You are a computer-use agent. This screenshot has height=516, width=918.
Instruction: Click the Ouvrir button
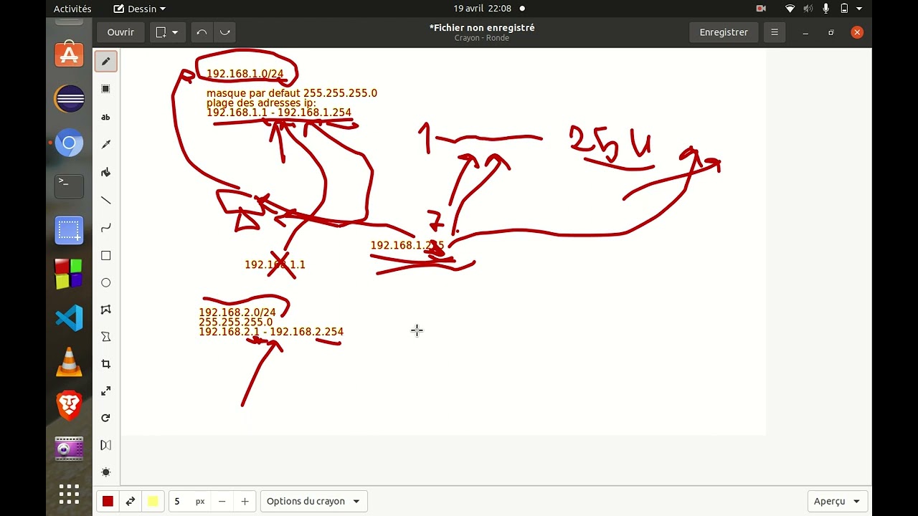[x=120, y=32]
